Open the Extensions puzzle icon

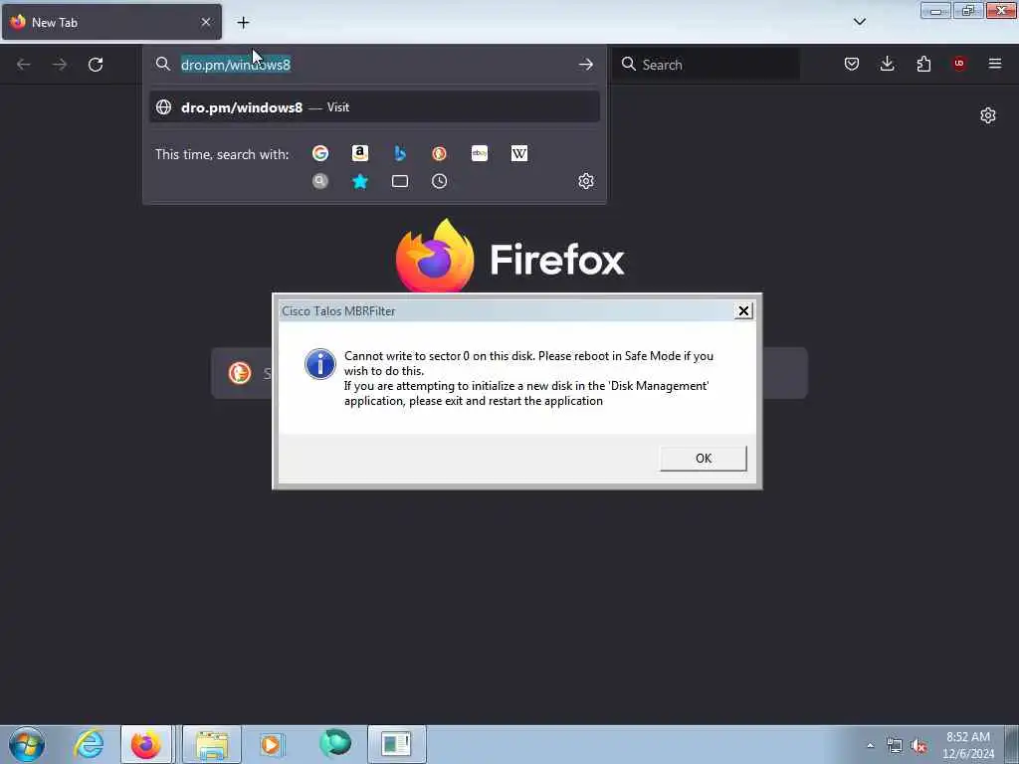[923, 64]
